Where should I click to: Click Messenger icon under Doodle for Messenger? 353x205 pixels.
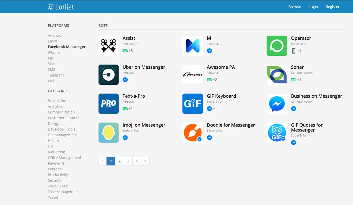click(209, 138)
